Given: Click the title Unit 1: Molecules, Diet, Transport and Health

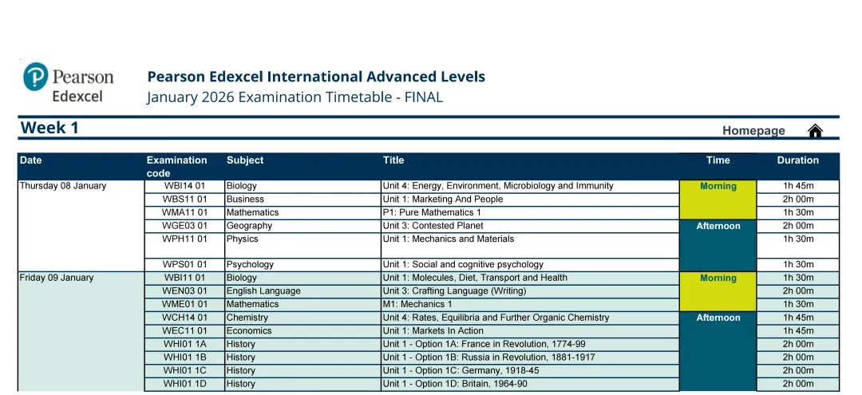Looking at the screenshot, I should 475,278.
